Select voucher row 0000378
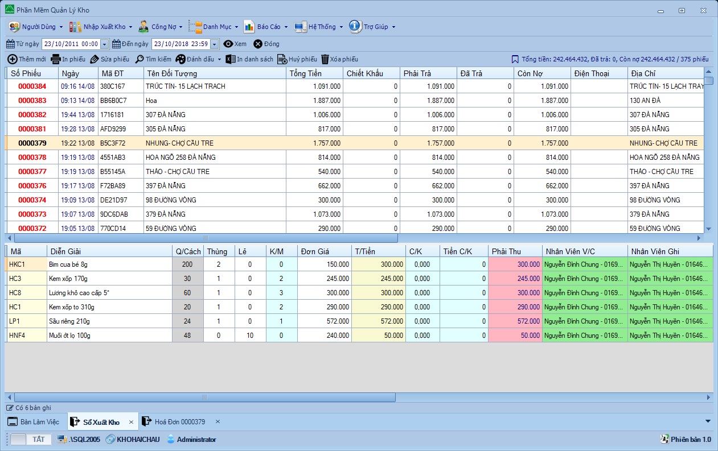 [32, 158]
